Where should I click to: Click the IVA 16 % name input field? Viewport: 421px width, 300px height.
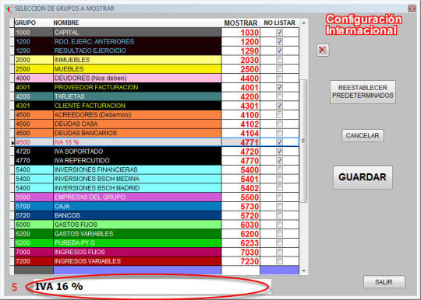[152, 286]
